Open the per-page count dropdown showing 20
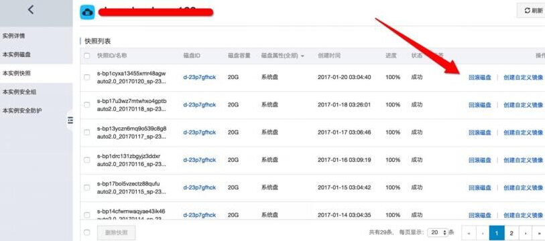Viewport: 545px width, 241px height. click(438, 232)
